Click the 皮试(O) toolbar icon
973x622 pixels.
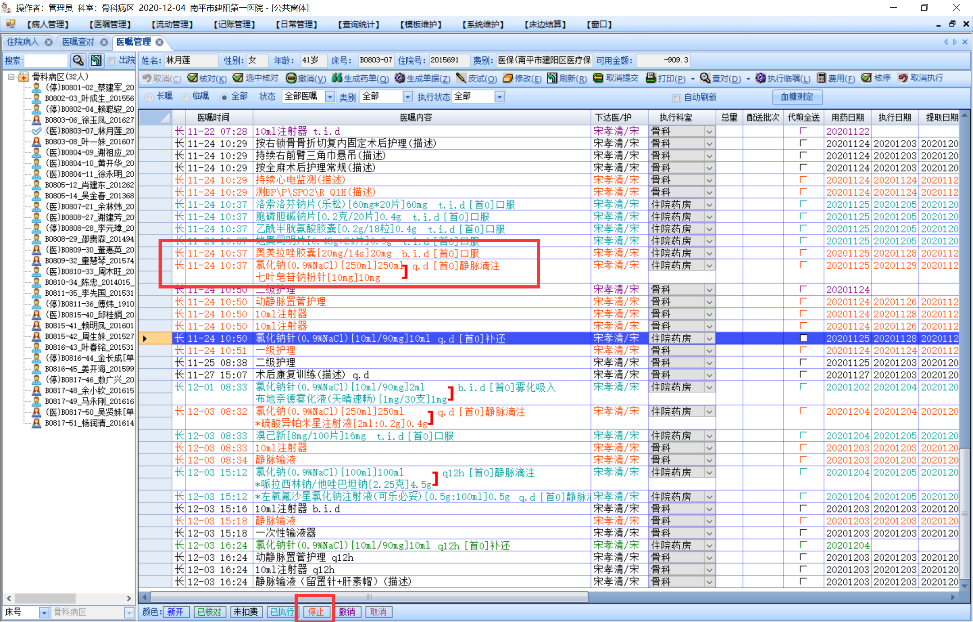(x=461, y=78)
